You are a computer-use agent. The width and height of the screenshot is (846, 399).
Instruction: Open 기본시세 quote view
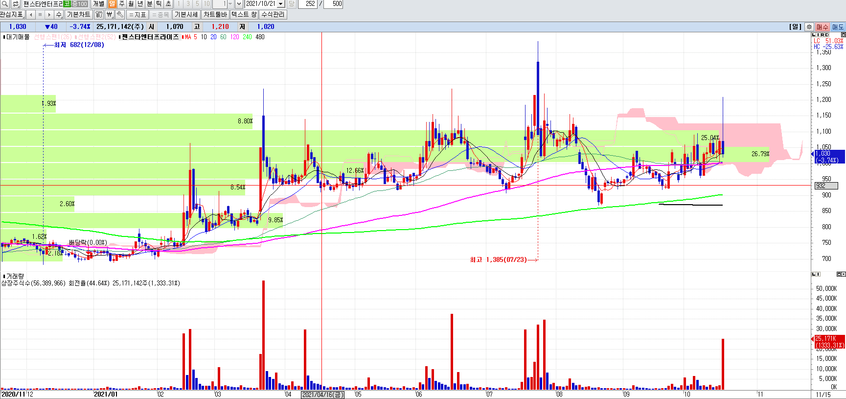tap(186, 15)
